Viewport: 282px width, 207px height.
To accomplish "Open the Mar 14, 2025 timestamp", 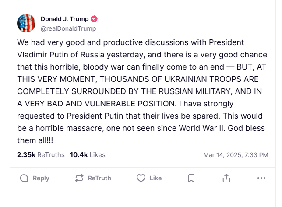I will tap(236, 155).
